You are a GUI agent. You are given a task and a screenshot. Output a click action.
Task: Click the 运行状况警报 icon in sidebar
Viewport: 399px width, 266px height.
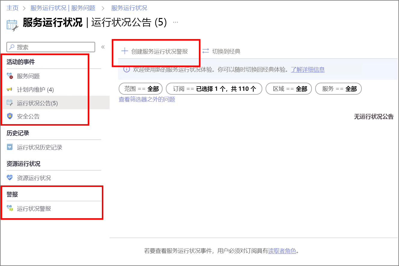10,208
